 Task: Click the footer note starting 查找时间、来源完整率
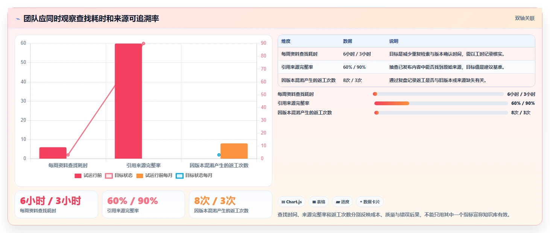click(x=394, y=215)
